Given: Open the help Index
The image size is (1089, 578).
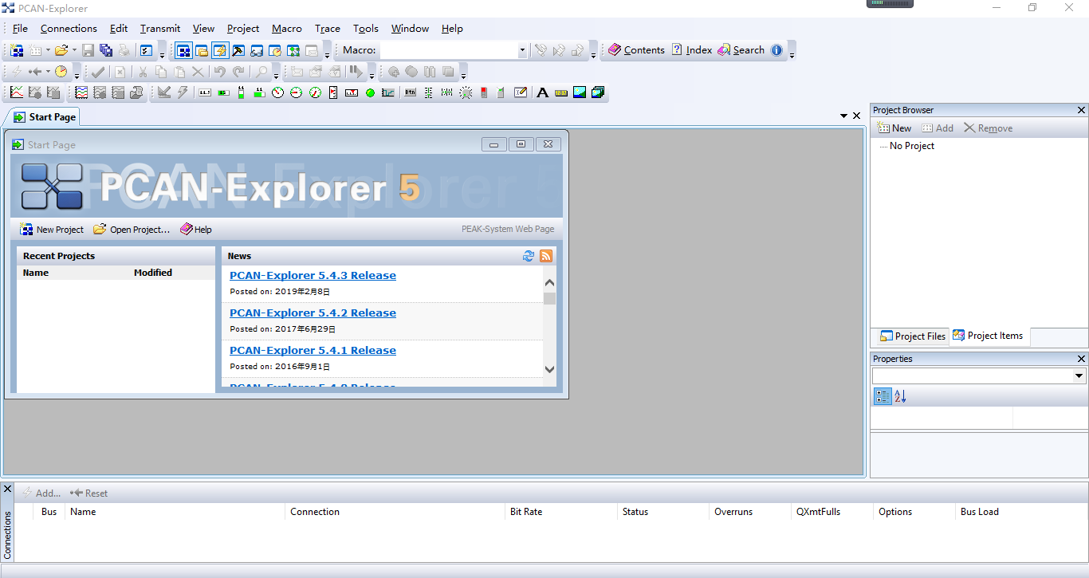Looking at the screenshot, I should point(690,49).
